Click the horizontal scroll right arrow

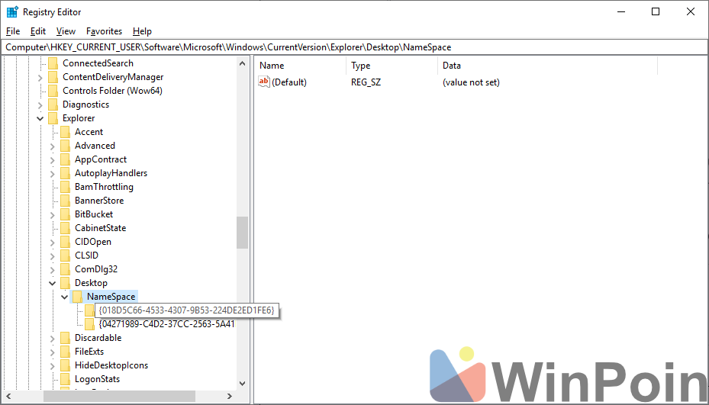230,397
